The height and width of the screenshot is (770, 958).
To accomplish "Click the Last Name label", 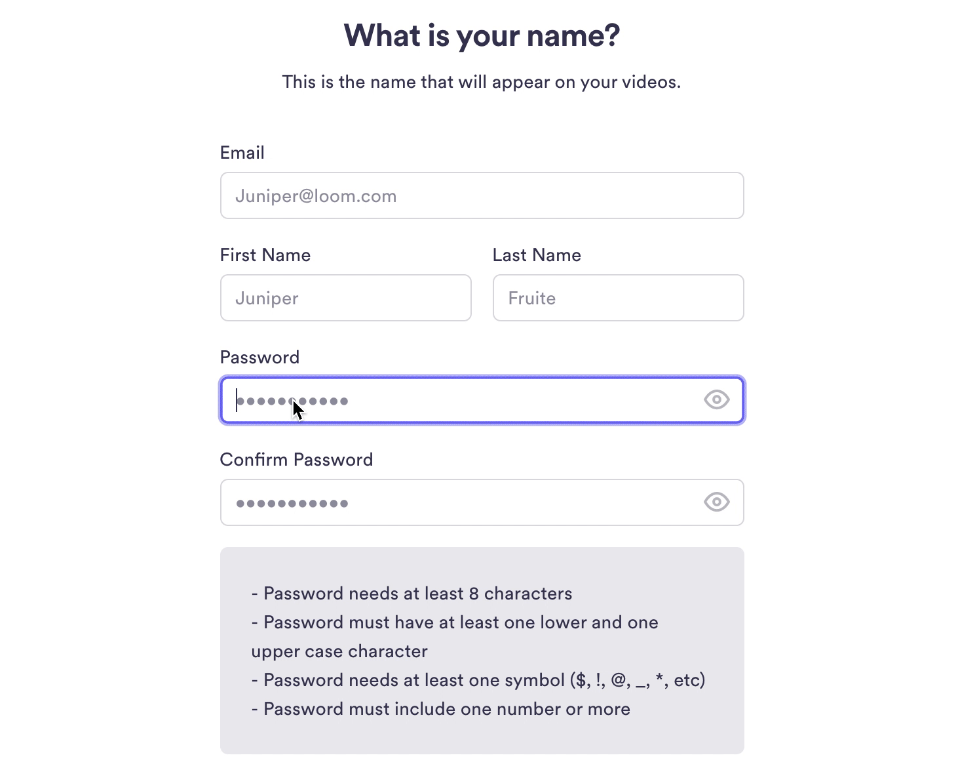I will (537, 255).
